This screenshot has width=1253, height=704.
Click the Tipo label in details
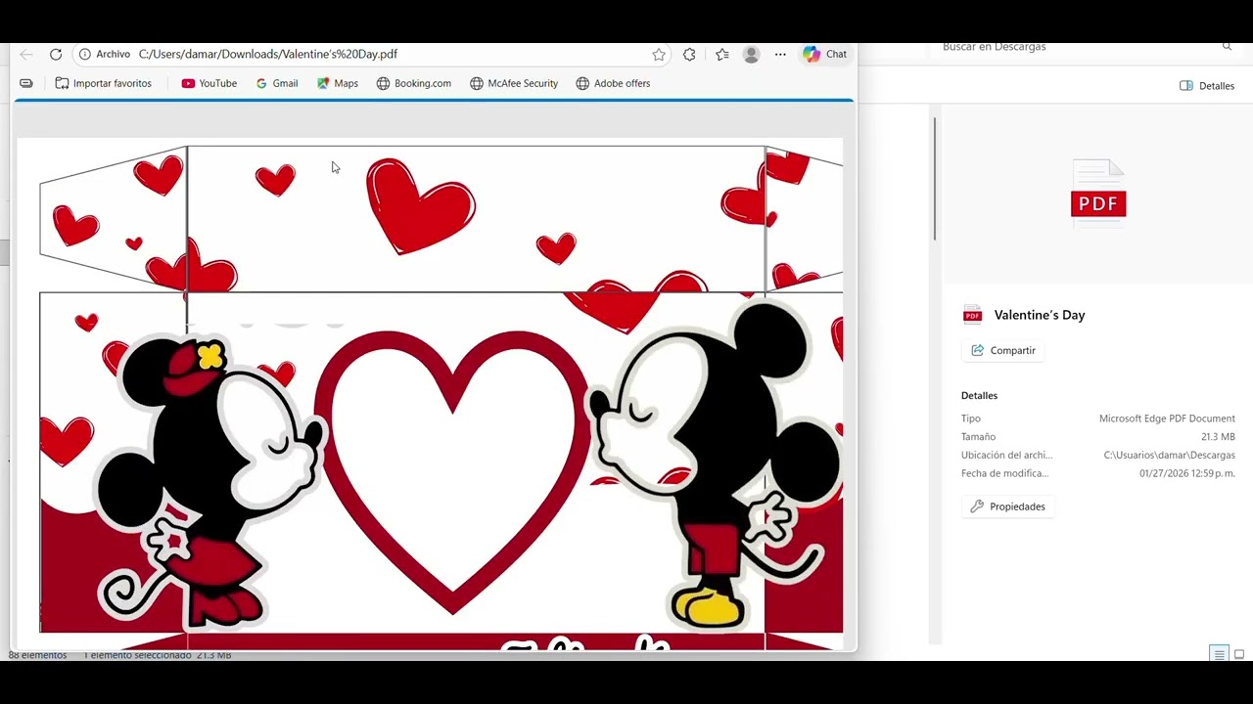click(x=970, y=418)
